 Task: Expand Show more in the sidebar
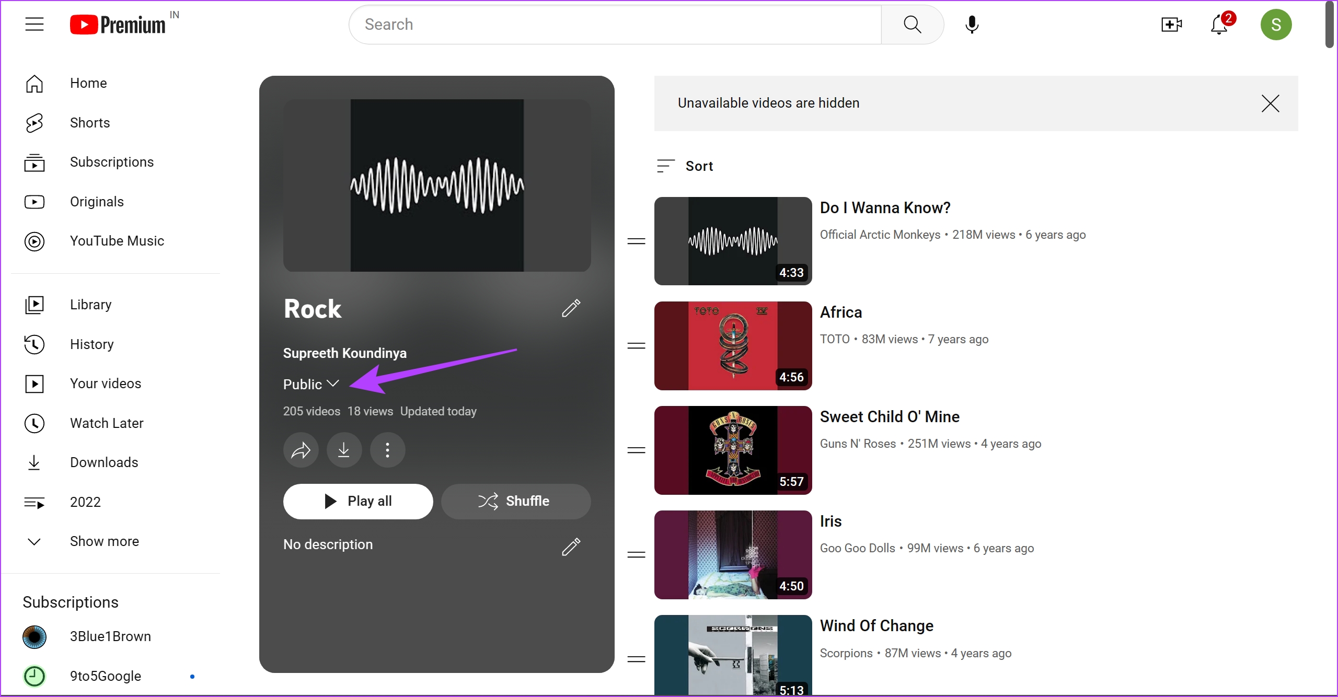point(104,541)
